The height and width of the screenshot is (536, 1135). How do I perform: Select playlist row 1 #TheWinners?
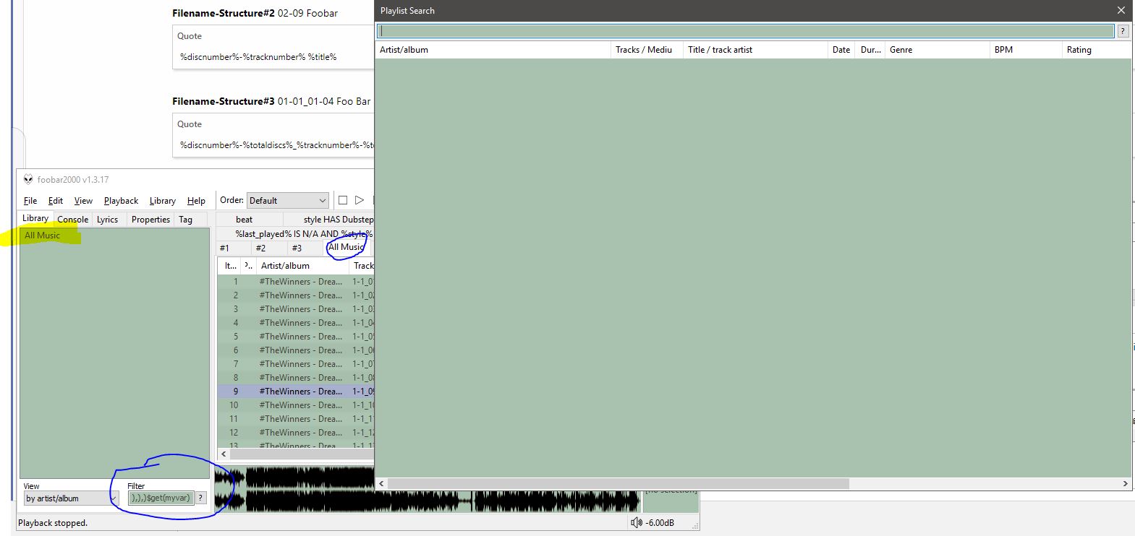click(x=296, y=282)
